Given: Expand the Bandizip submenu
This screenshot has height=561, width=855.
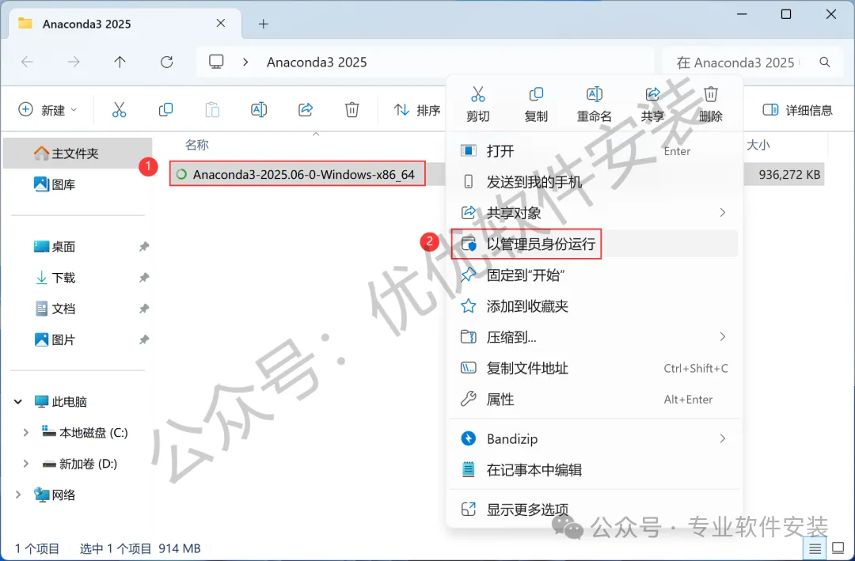Looking at the screenshot, I should (723, 438).
